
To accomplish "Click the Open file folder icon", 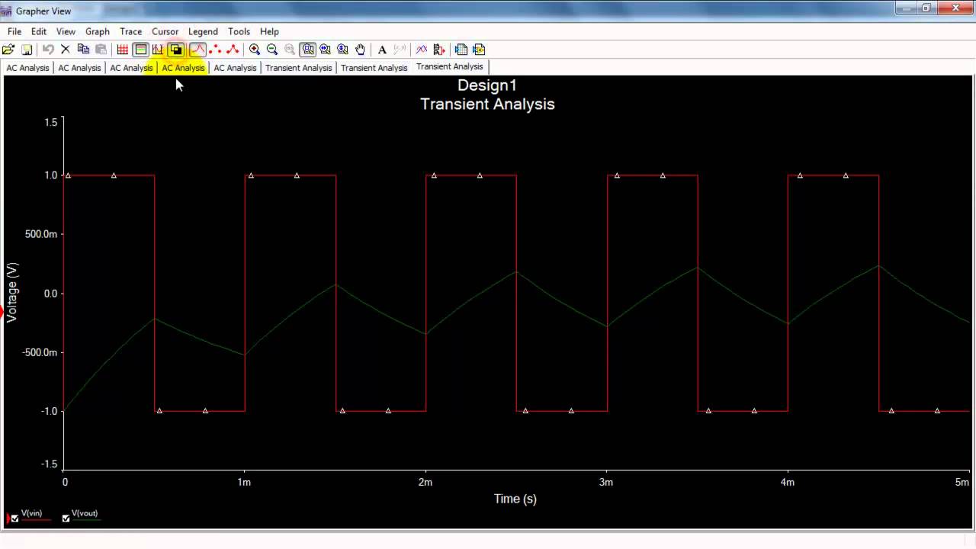I will point(8,50).
